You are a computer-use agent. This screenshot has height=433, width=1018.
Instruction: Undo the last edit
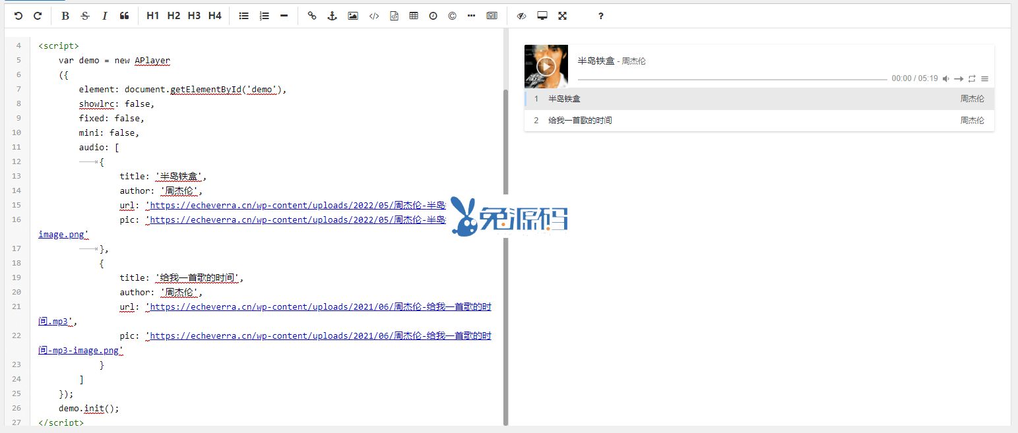(x=18, y=16)
